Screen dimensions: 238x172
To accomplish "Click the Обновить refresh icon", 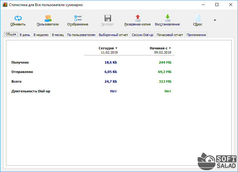I will pyautogui.click(x=18, y=18).
